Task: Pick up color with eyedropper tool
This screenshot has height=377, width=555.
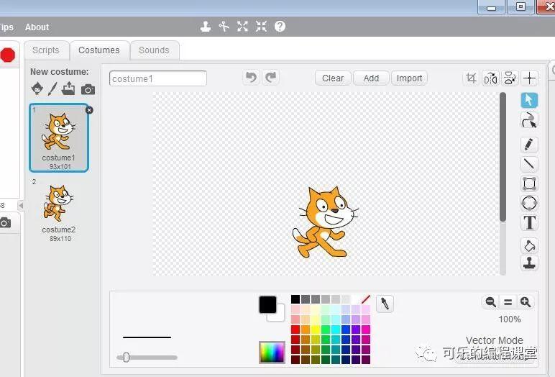Action: (x=385, y=304)
